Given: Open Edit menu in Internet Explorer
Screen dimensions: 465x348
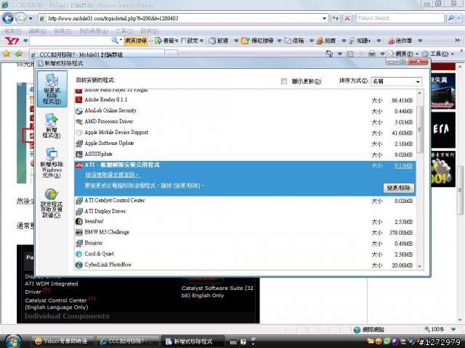Looking at the screenshot, I should tap(37, 31).
